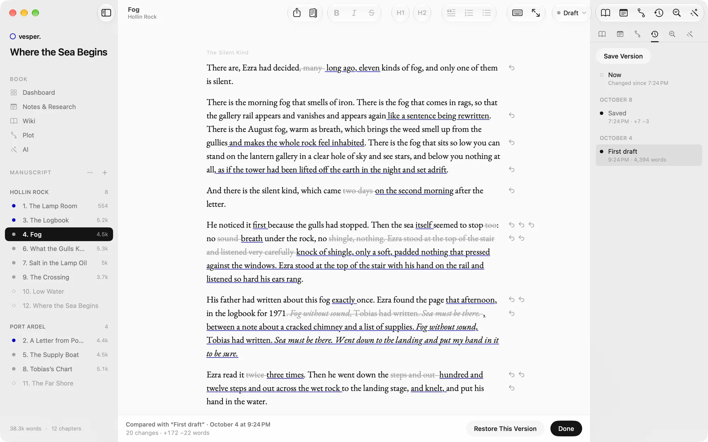708x442 pixels.
Task: Click Save Version button
Action: (623, 56)
